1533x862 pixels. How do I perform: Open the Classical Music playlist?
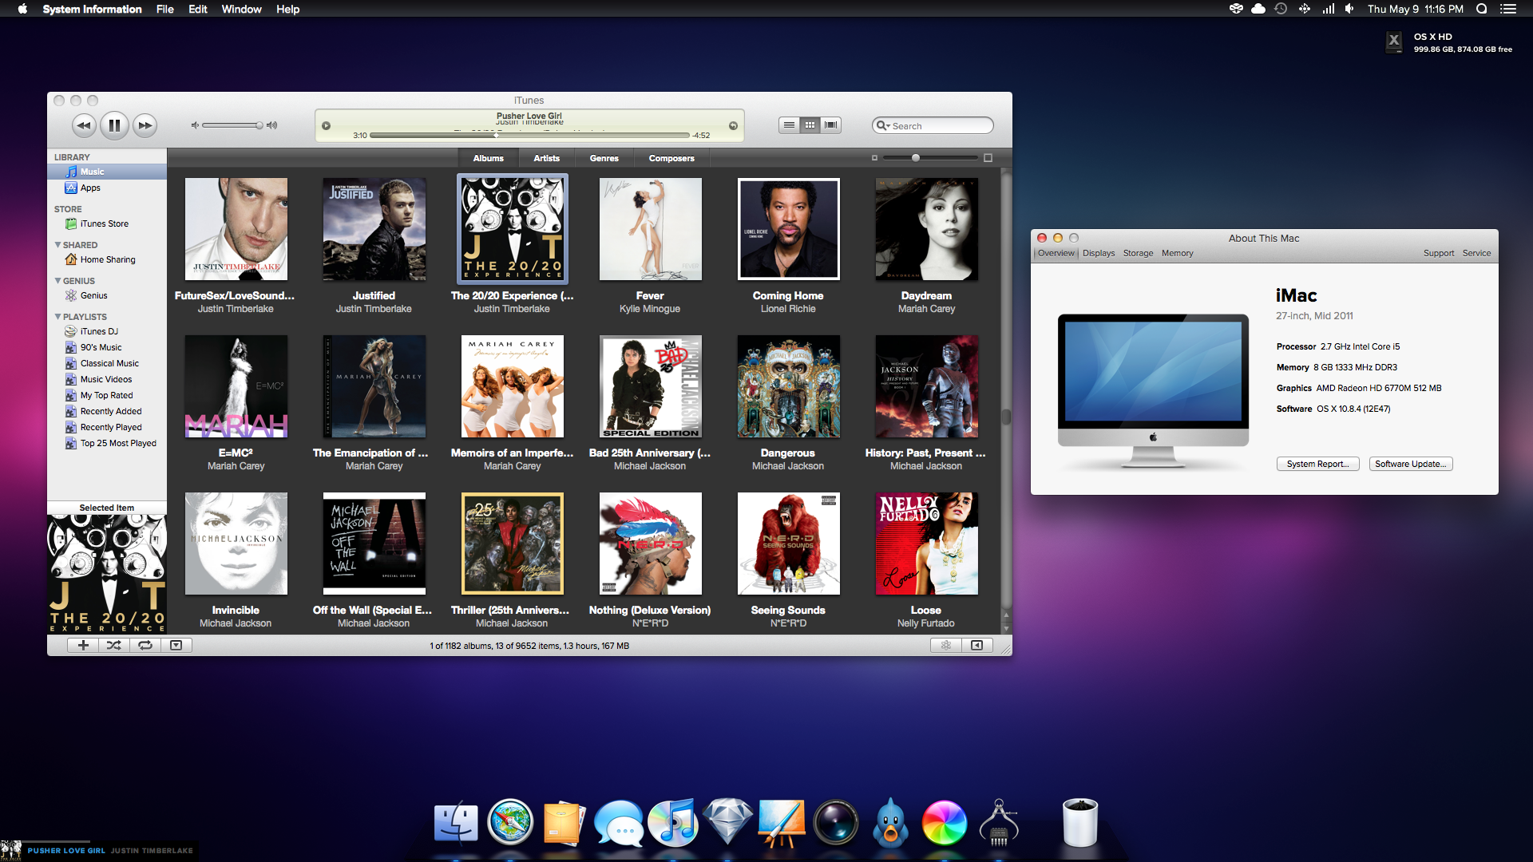coord(107,363)
